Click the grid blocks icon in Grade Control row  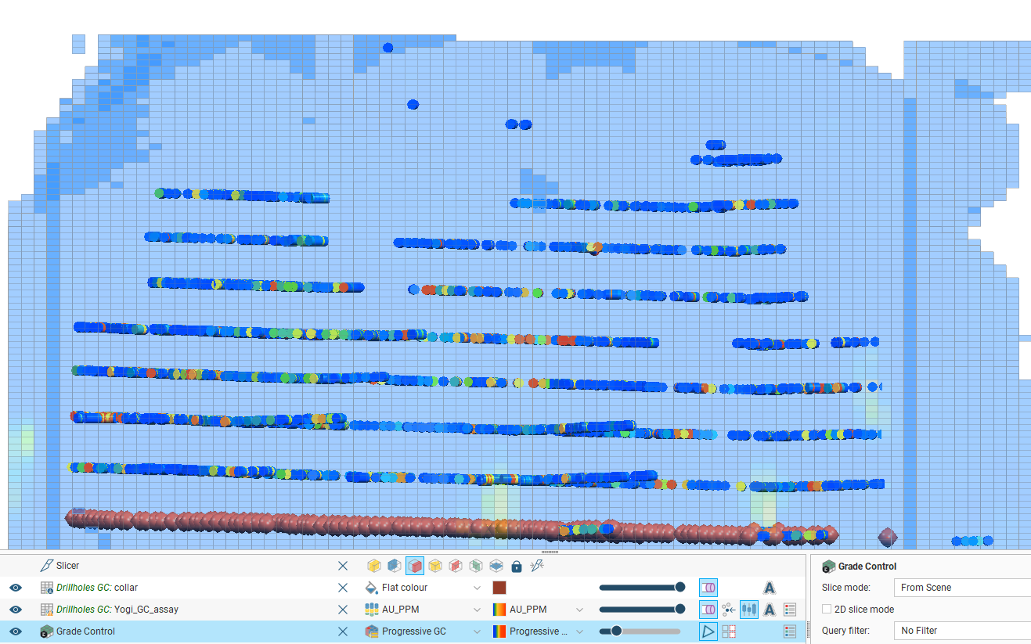pos(729,631)
